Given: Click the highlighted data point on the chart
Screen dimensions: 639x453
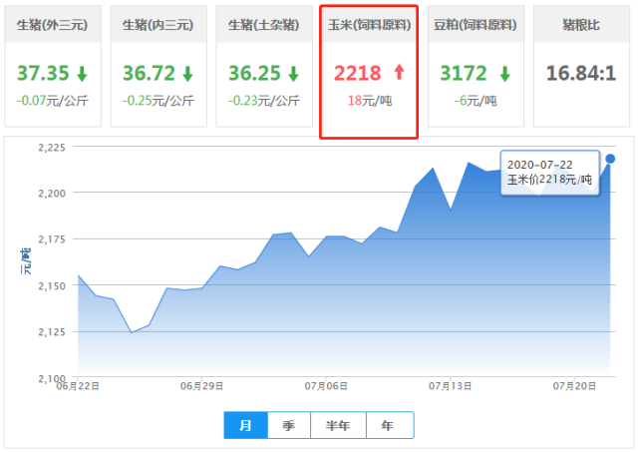Looking at the screenshot, I should (610, 159).
